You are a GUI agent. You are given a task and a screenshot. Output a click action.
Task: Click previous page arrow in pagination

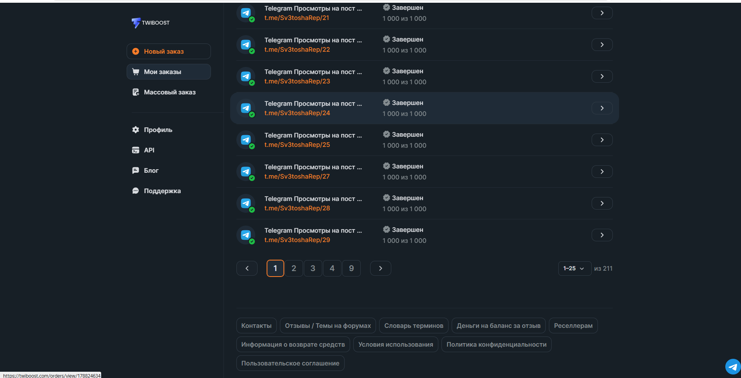(x=247, y=268)
